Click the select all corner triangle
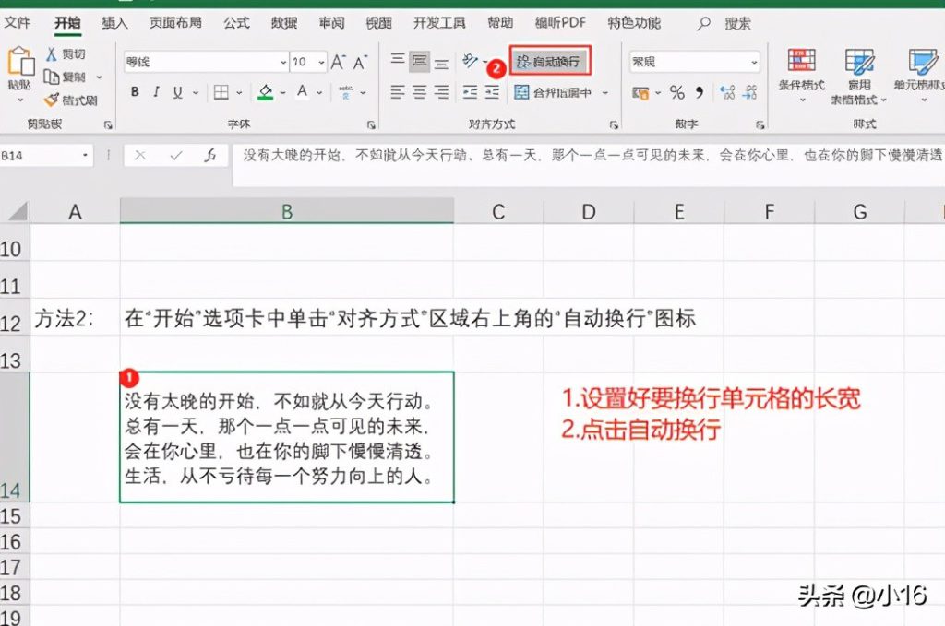This screenshot has width=945, height=626. (x=18, y=211)
